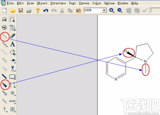Image resolution: width=160 pixels, height=115 pixels.
Task: Select the solid wedge bond tool
Action: coord(4,85)
